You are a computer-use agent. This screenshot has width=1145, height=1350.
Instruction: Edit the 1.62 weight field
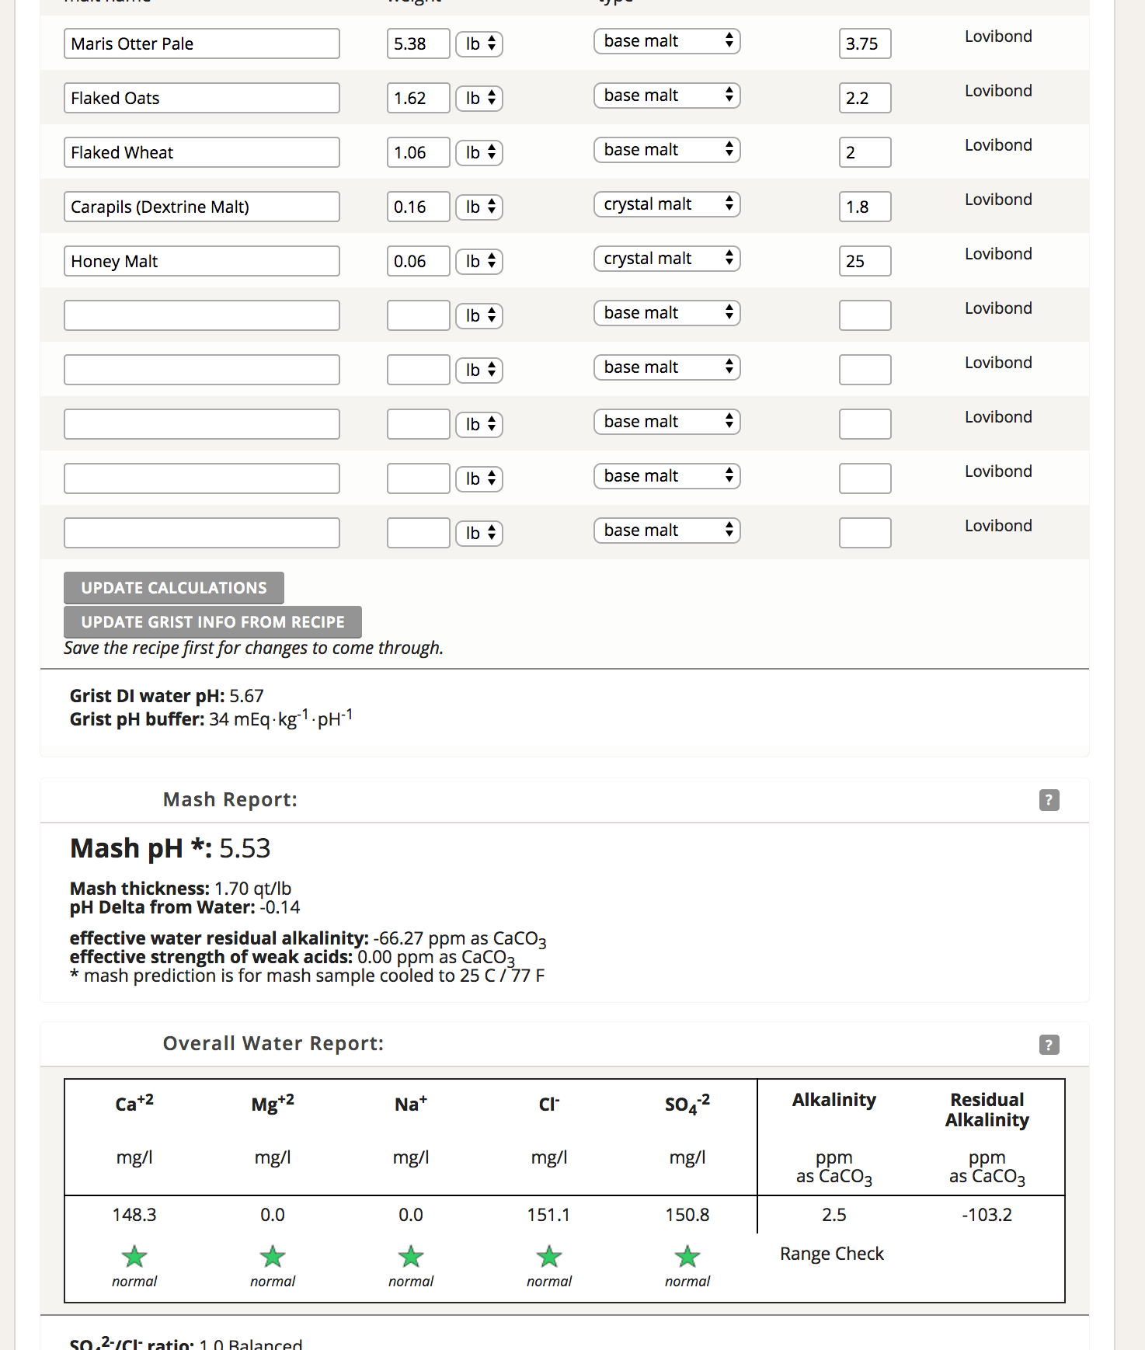click(419, 98)
